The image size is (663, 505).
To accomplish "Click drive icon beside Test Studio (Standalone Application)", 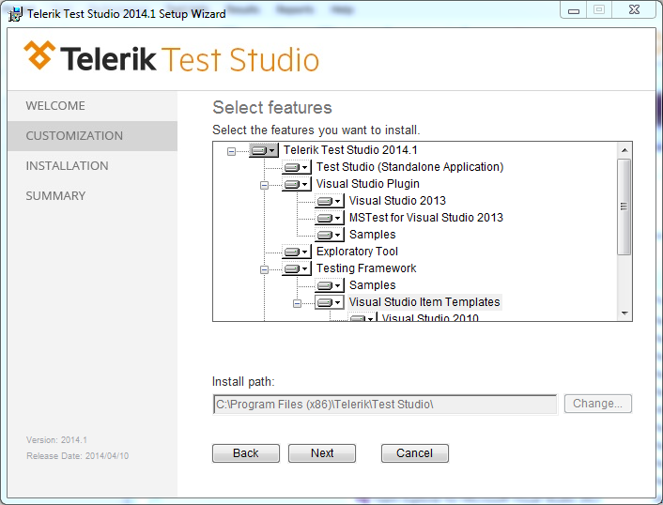I will (x=297, y=167).
